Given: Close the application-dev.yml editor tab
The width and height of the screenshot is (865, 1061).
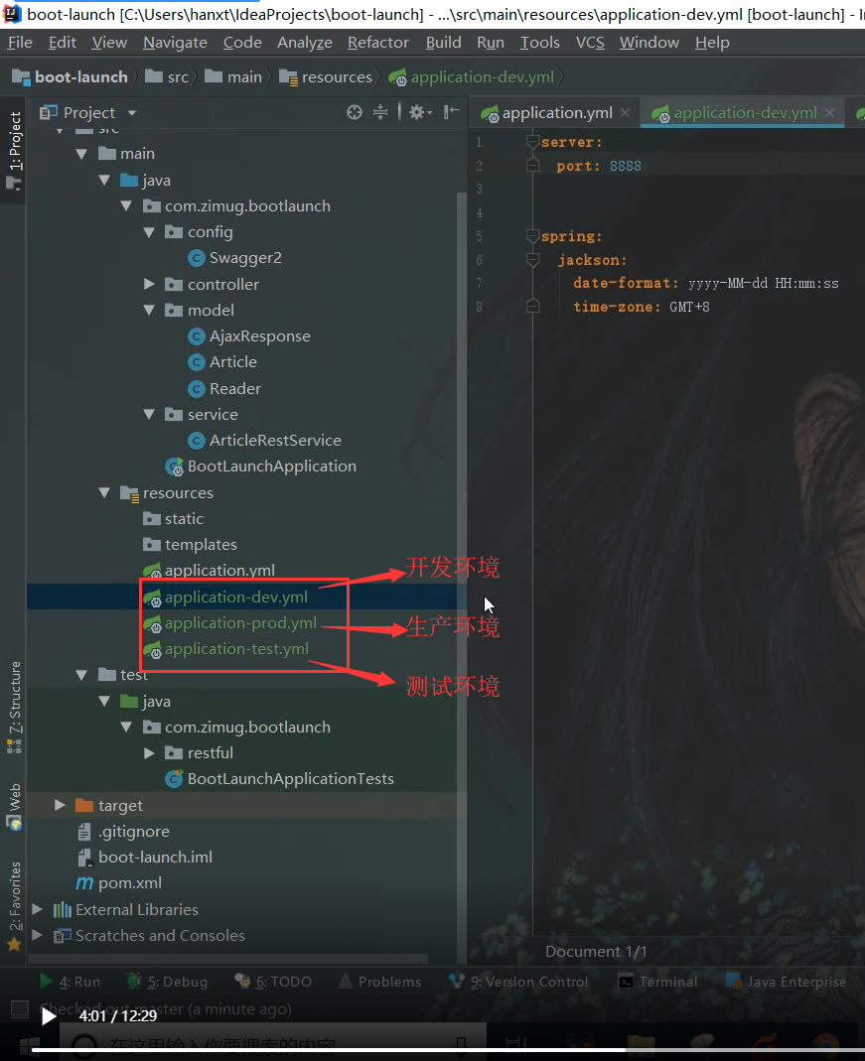Looking at the screenshot, I should pyautogui.click(x=830, y=113).
